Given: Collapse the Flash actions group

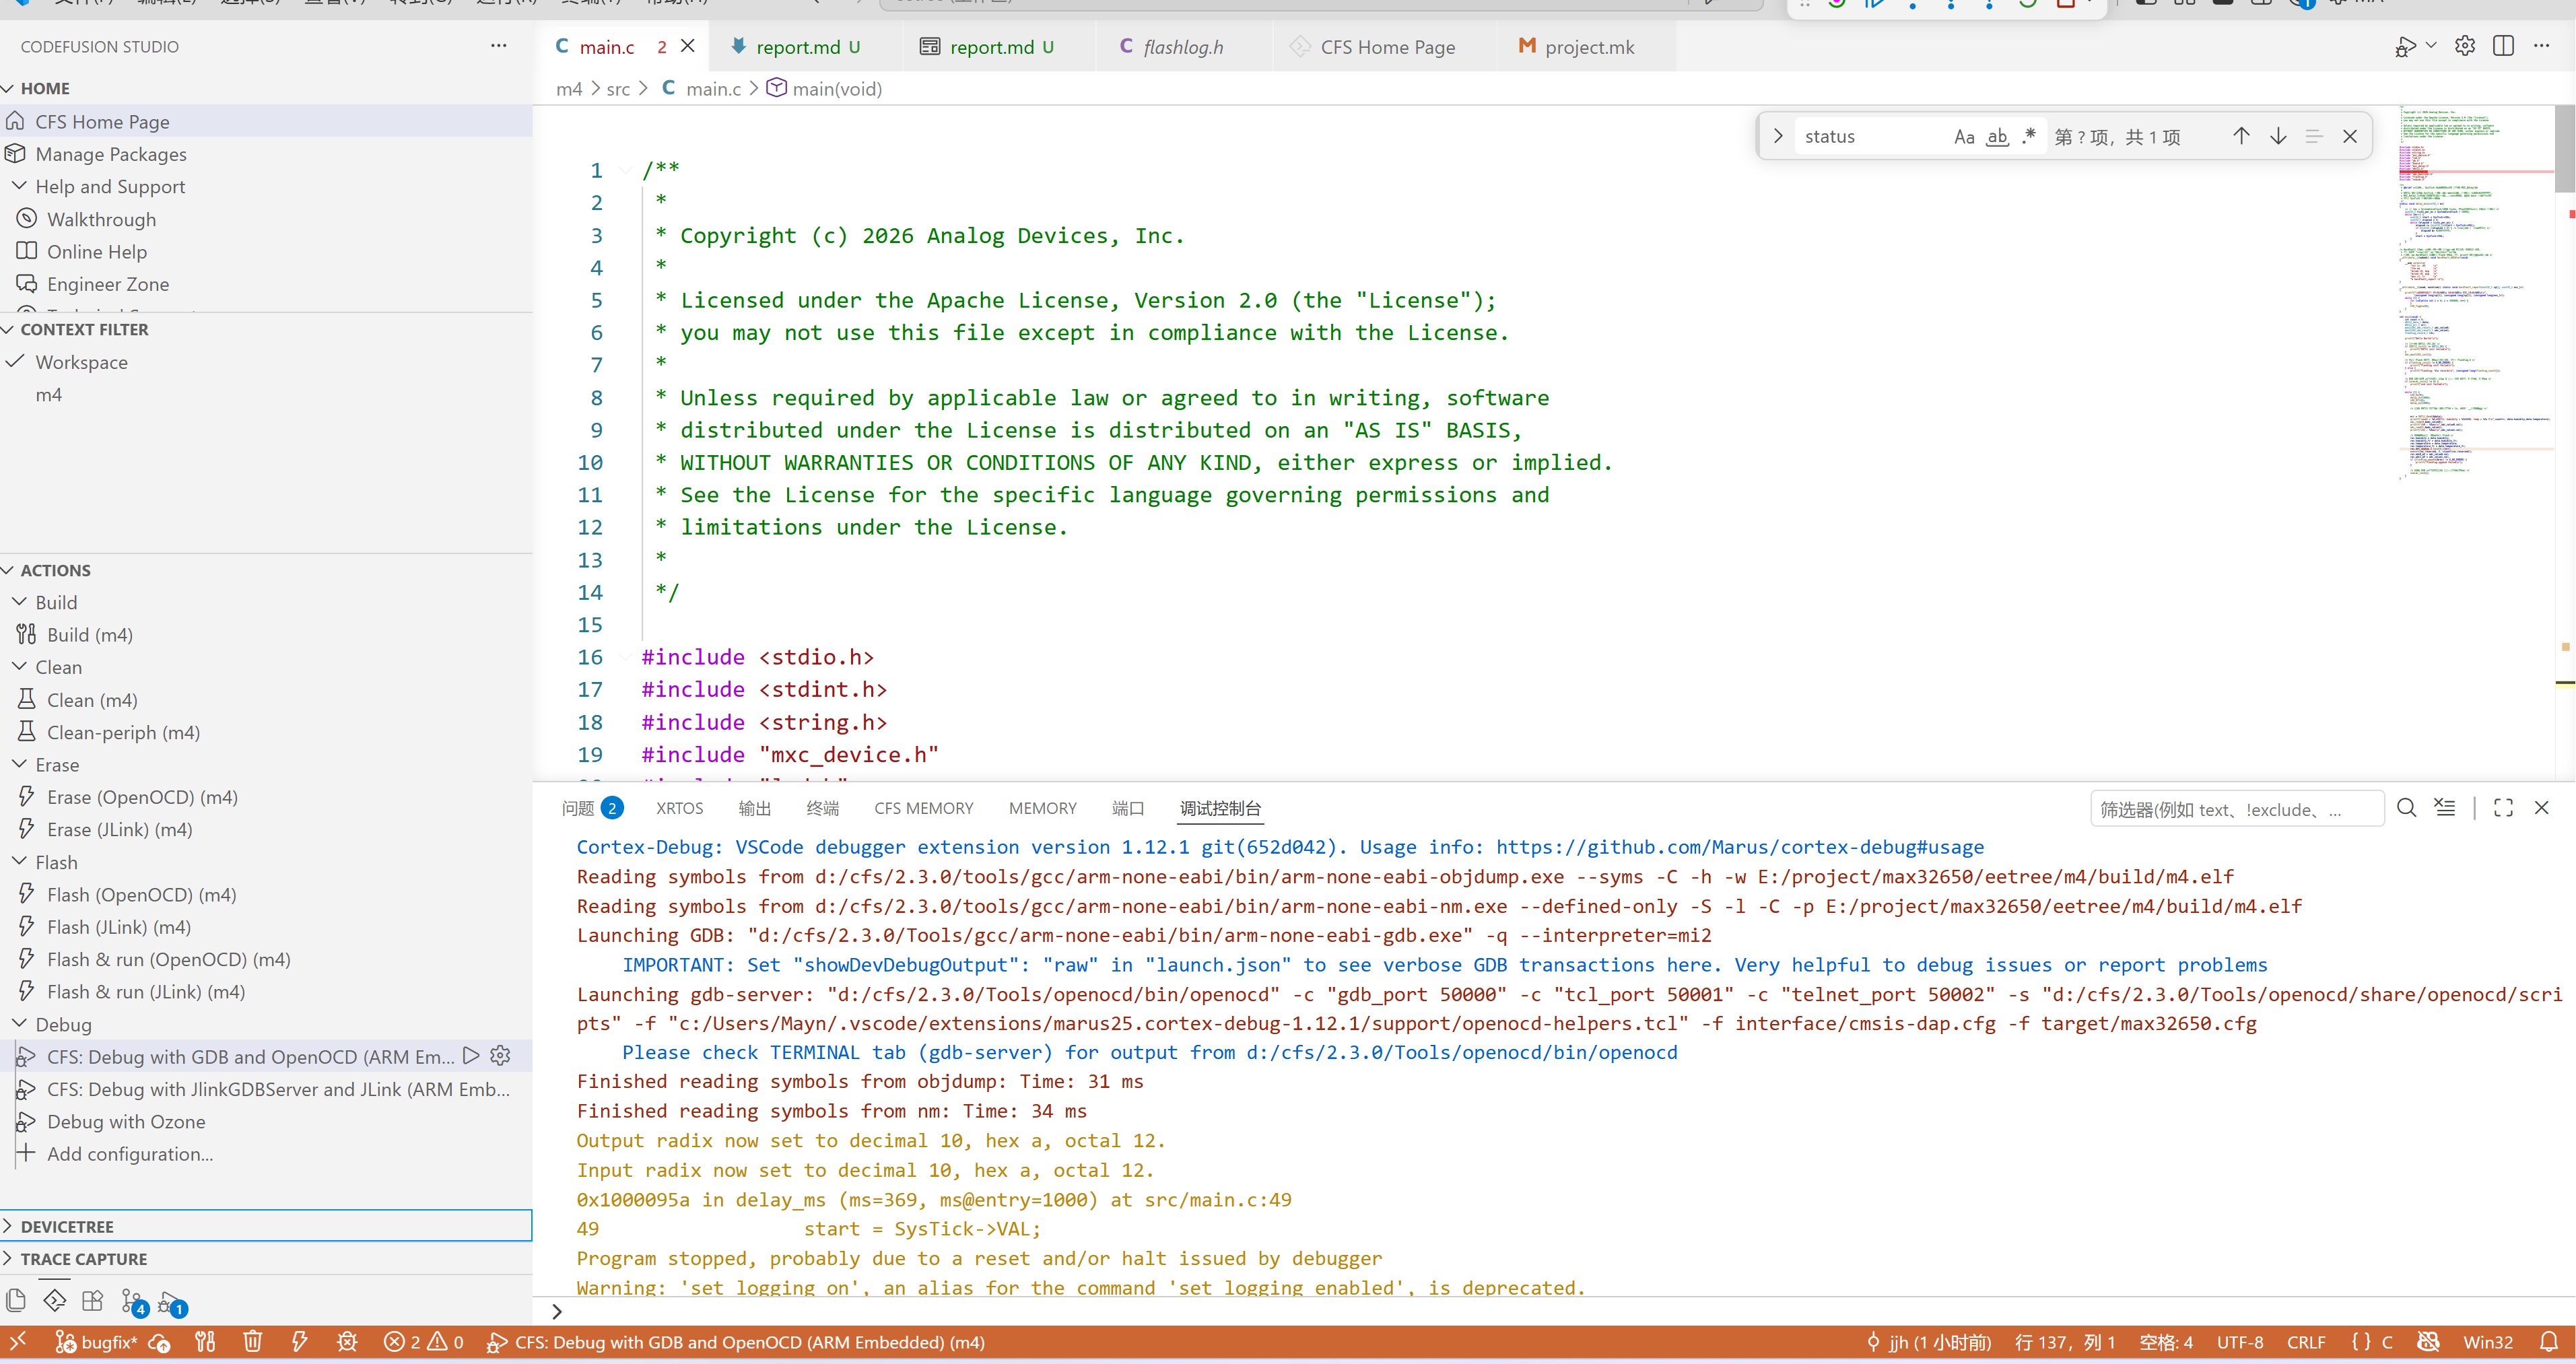Looking at the screenshot, I should pyautogui.click(x=19, y=862).
